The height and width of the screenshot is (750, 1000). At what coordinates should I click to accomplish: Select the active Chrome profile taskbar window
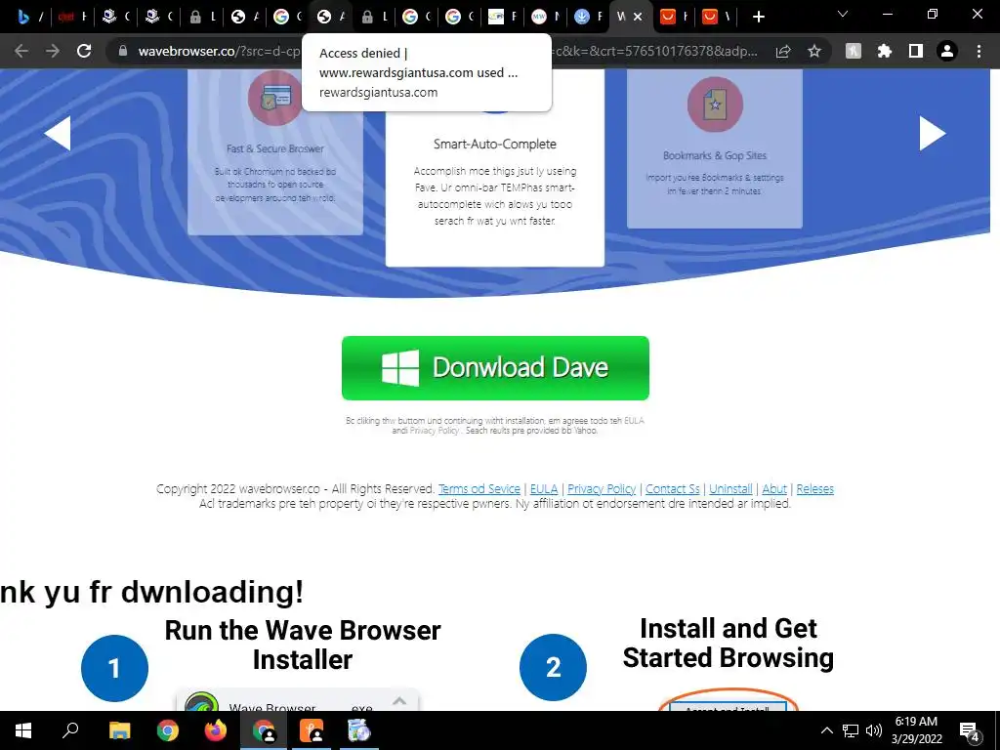click(264, 730)
